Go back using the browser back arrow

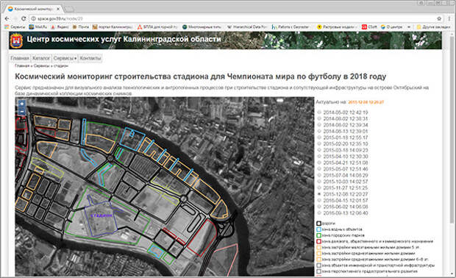pos(7,18)
